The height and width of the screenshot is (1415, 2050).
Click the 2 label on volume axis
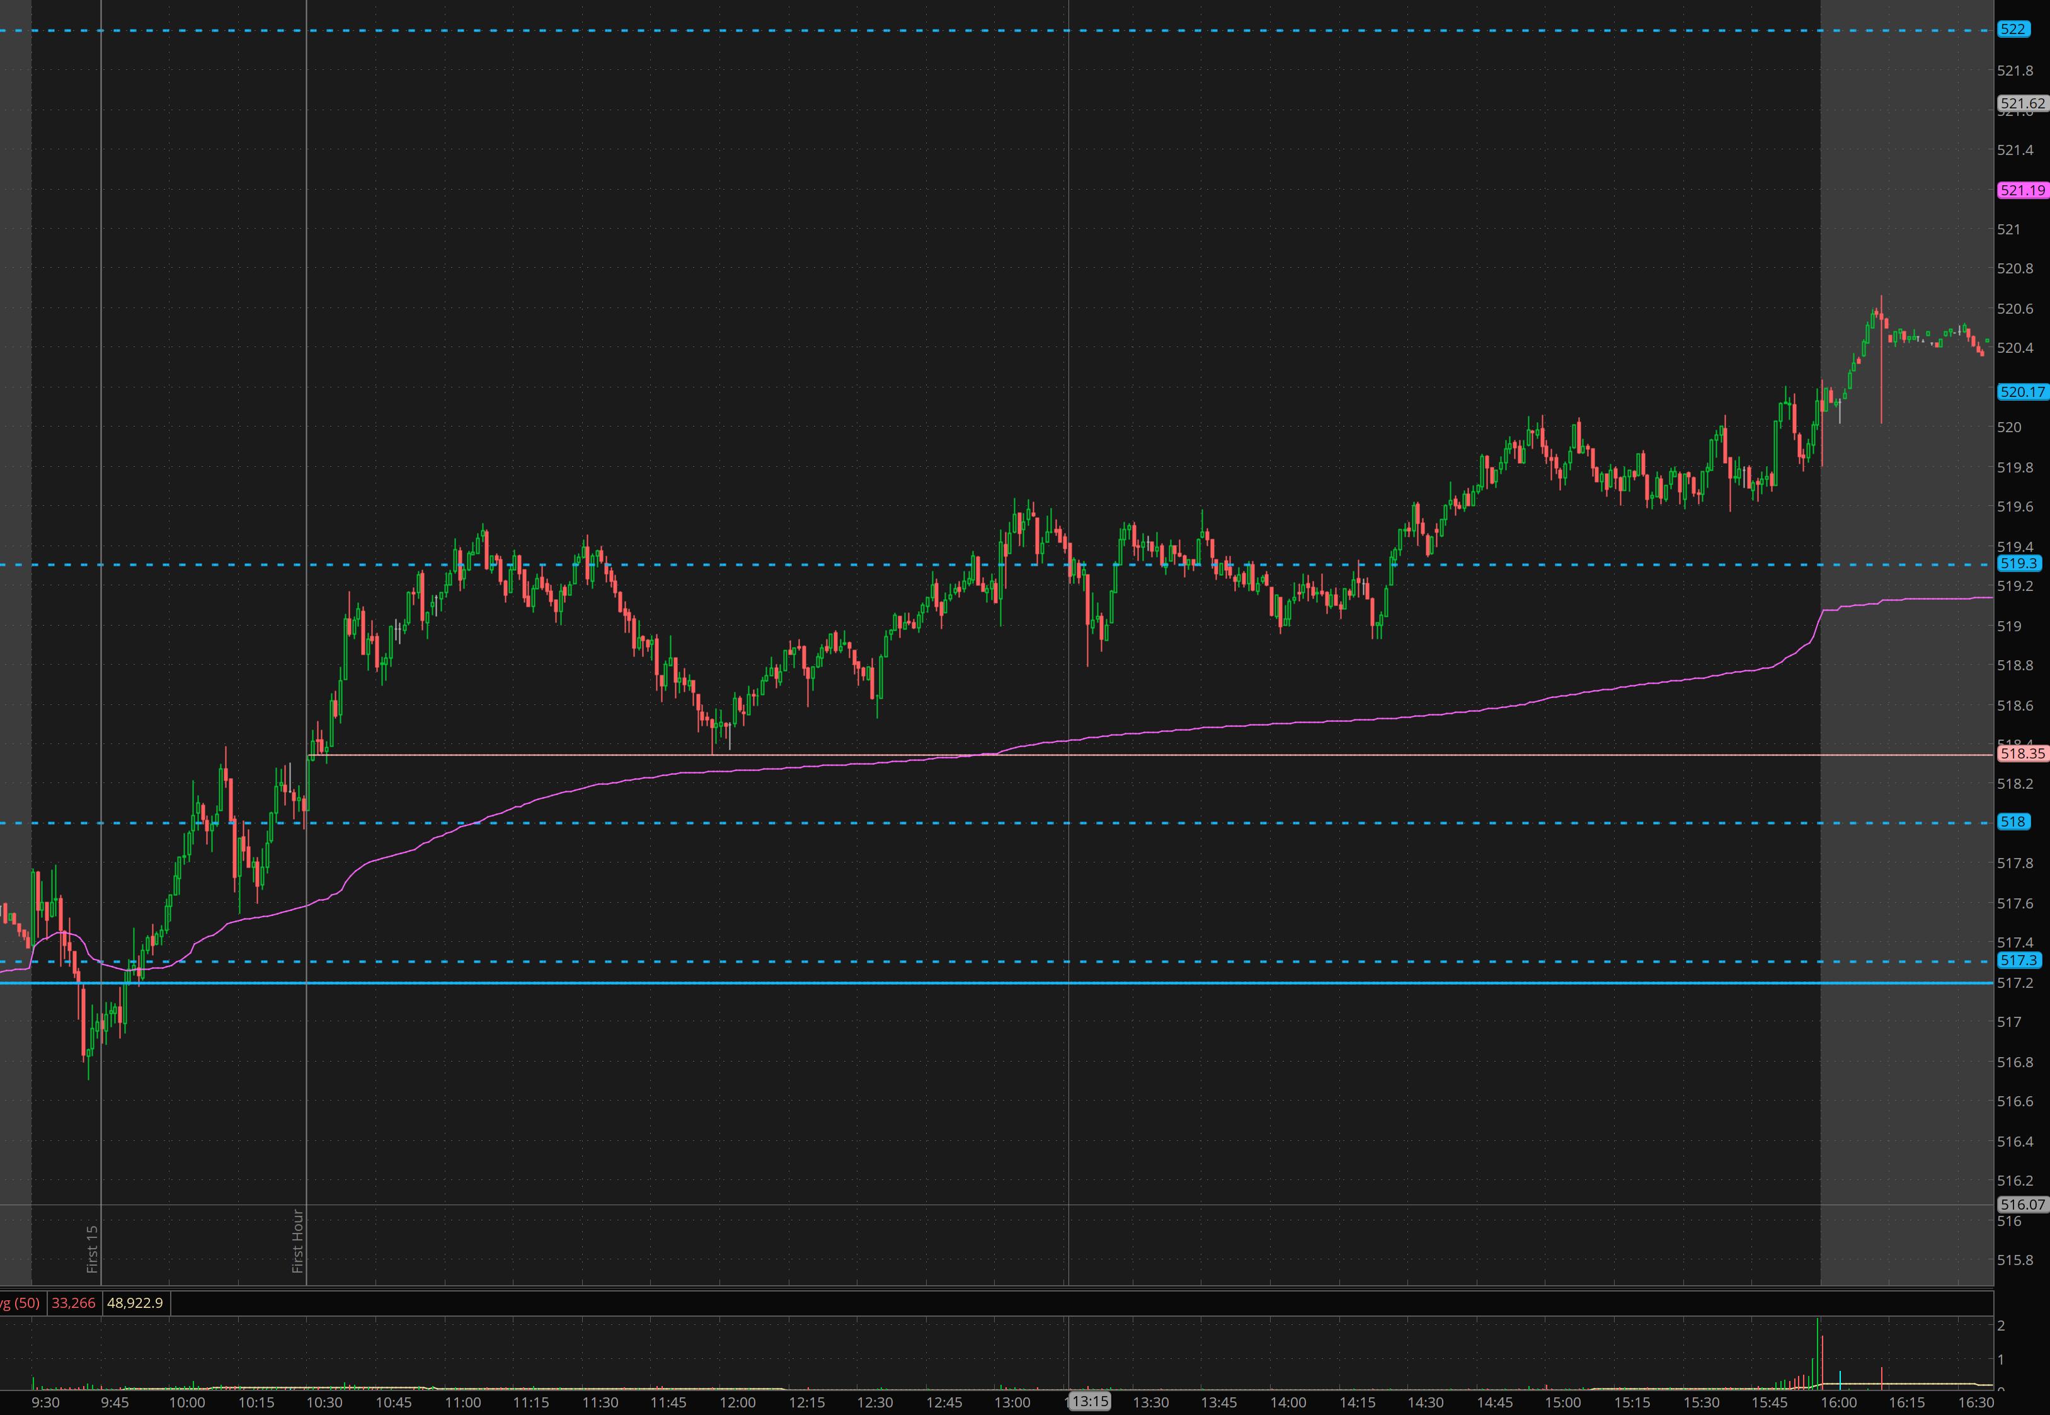click(2001, 1326)
